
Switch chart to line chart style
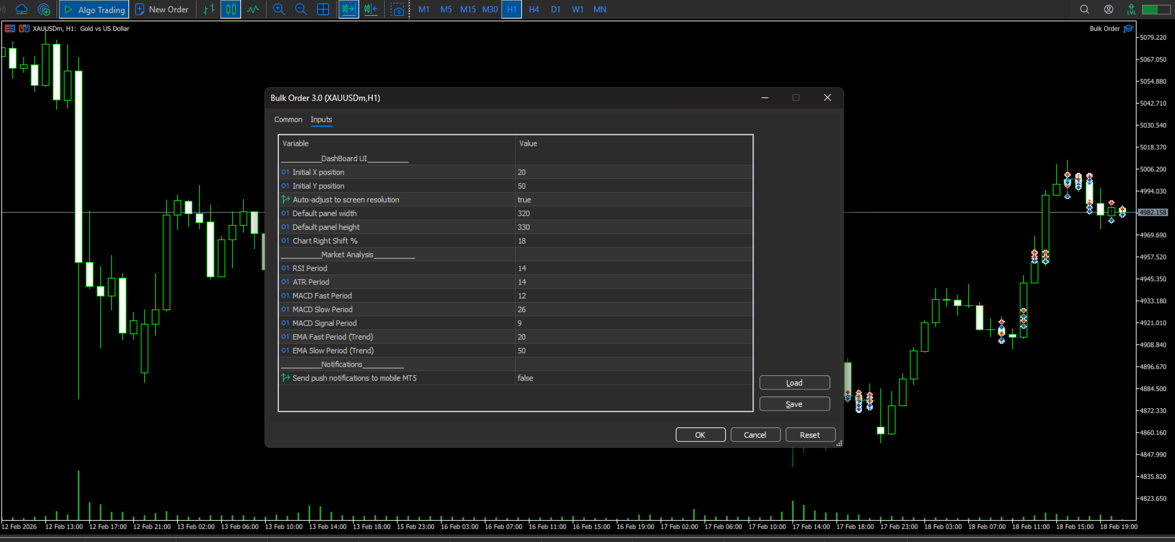(x=253, y=10)
